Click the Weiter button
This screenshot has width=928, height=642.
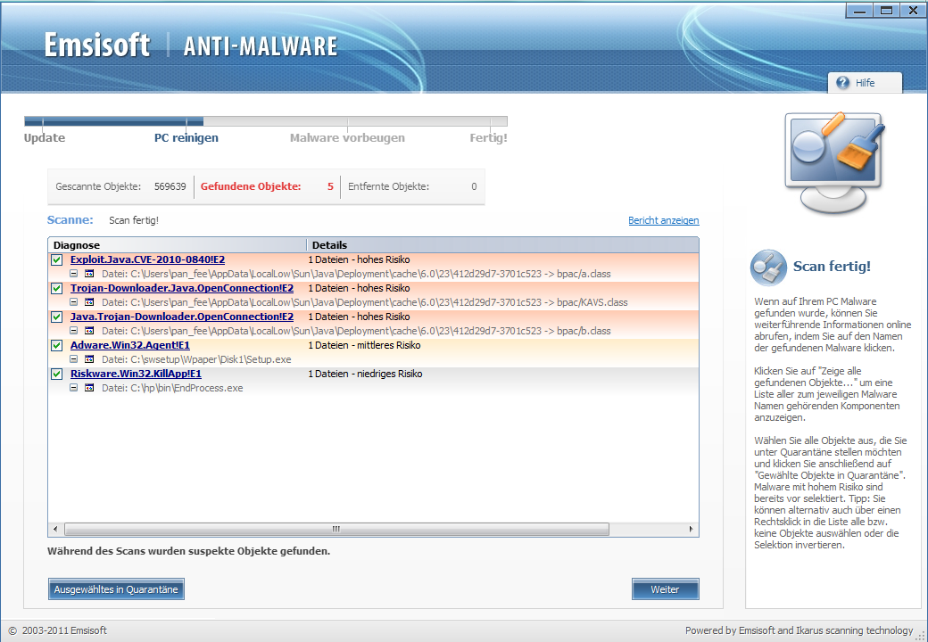pos(666,589)
